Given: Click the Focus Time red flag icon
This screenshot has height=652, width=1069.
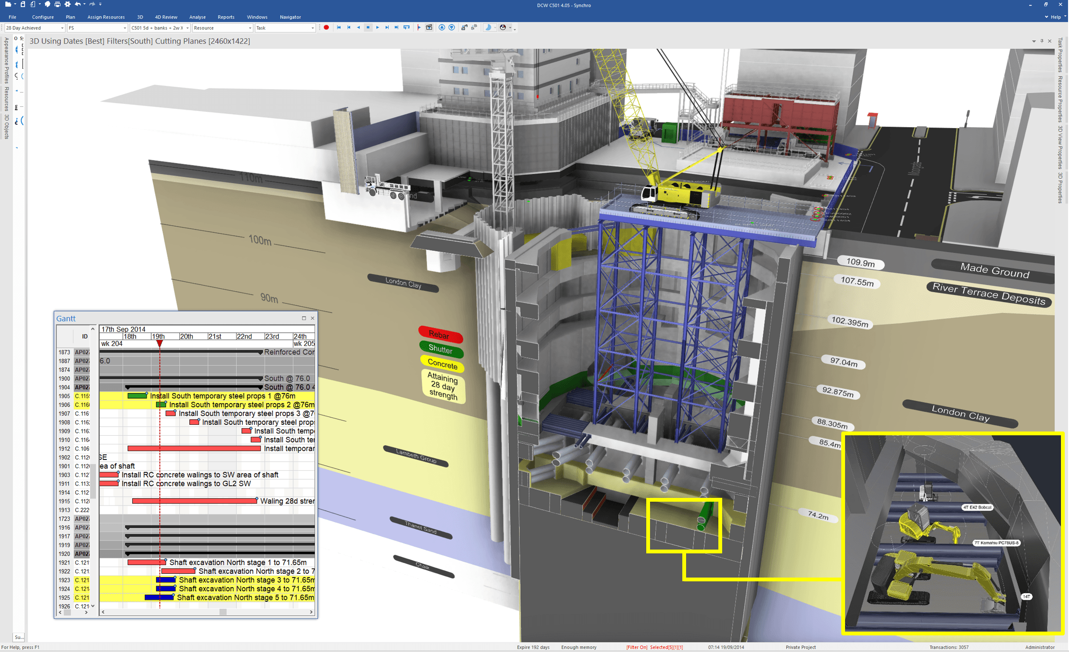Looking at the screenshot, I should coord(418,28).
